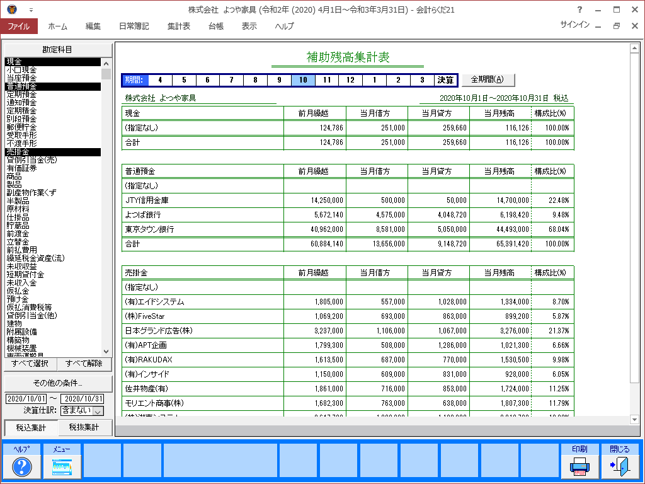Toggle the 税込集計 mode
This screenshot has width=645, height=484.
point(31,428)
